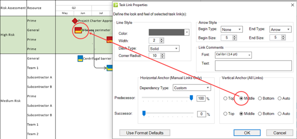Viewport: 297px width, 139px height.
Task: Click the Medium Risk swimlane label
Action: [10, 101]
